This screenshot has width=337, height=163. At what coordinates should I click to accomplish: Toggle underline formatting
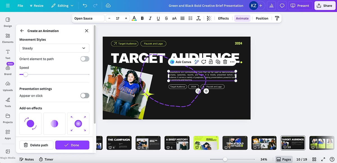[158, 18]
